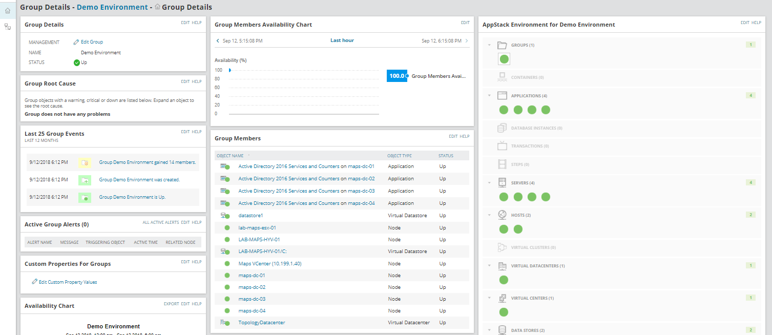Click 'Group does not have any problems' text
The image size is (772, 335).
(x=68, y=114)
